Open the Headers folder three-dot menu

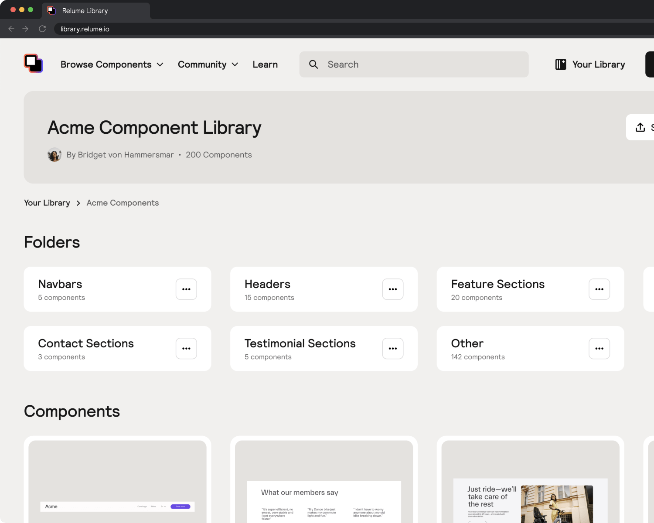tap(392, 289)
